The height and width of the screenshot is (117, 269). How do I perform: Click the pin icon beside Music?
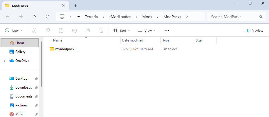36,114
